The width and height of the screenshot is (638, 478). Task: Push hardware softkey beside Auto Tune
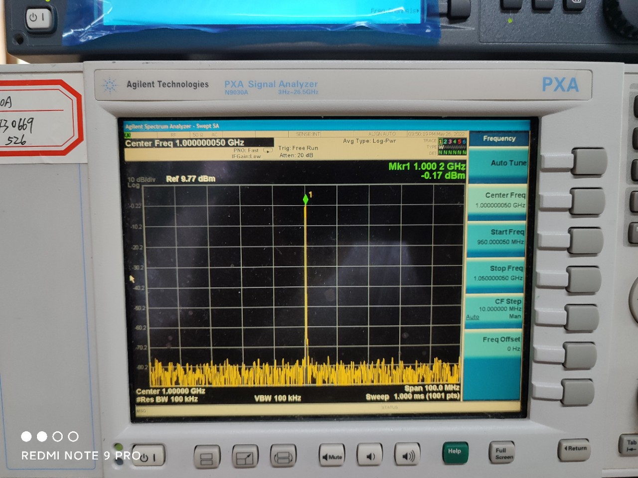pyautogui.click(x=588, y=162)
